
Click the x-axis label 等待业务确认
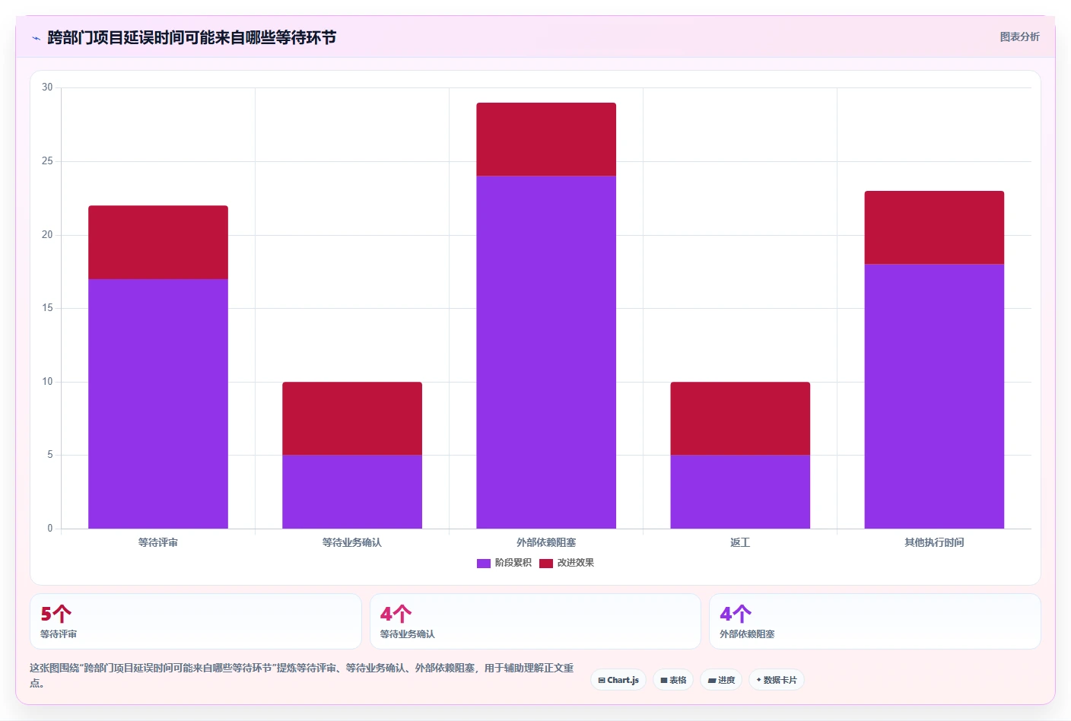click(352, 542)
